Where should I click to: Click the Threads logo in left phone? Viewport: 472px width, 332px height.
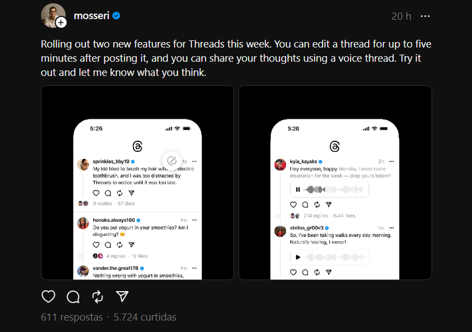[137, 147]
